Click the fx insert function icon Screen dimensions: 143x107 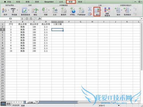click(40, 19)
